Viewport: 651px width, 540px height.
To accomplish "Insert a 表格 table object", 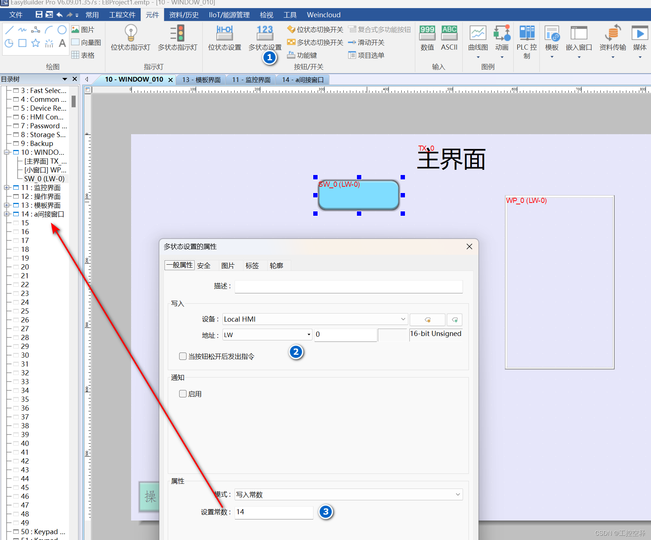I will click(83, 55).
